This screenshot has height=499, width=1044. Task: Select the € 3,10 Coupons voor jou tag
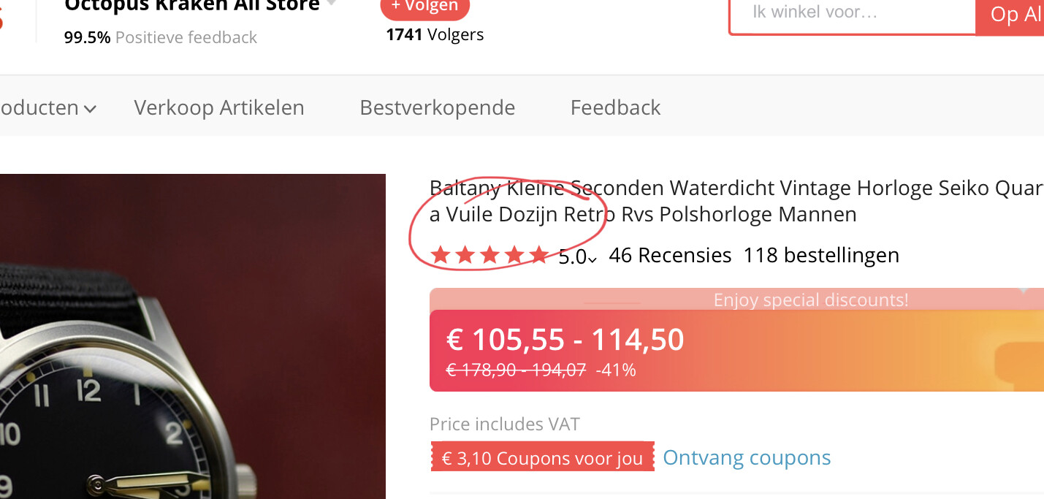[x=542, y=457]
